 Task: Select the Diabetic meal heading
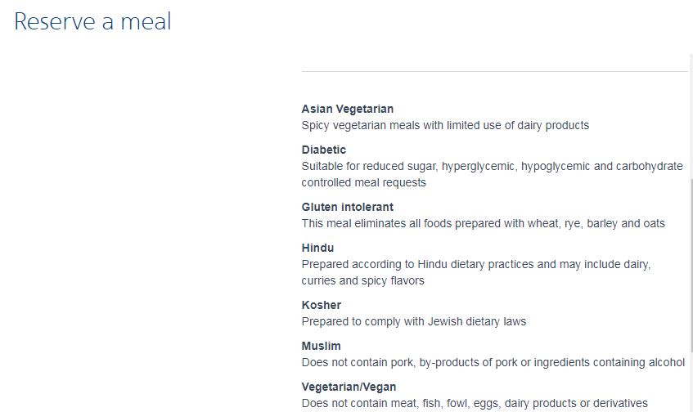[x=323, y=150]
